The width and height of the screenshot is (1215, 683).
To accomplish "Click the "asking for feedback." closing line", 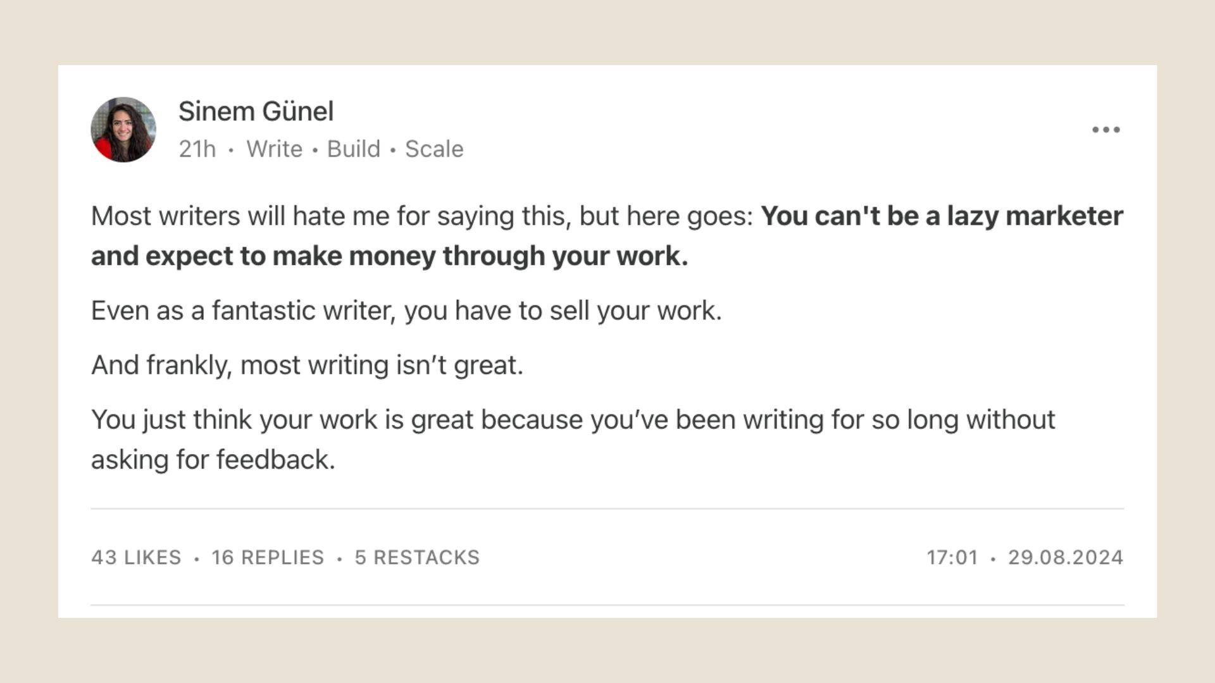I will pos(213,460).
